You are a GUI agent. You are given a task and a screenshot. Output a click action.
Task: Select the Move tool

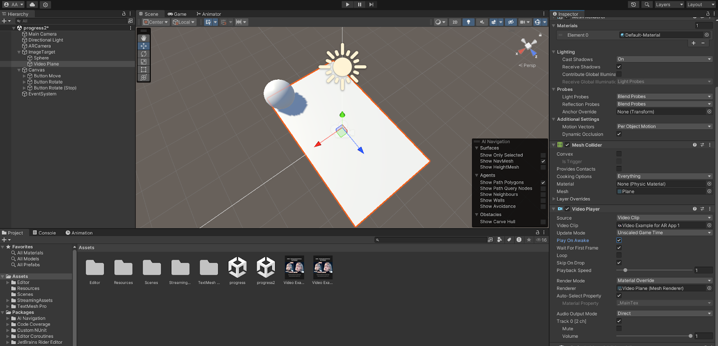click(144, 46)
